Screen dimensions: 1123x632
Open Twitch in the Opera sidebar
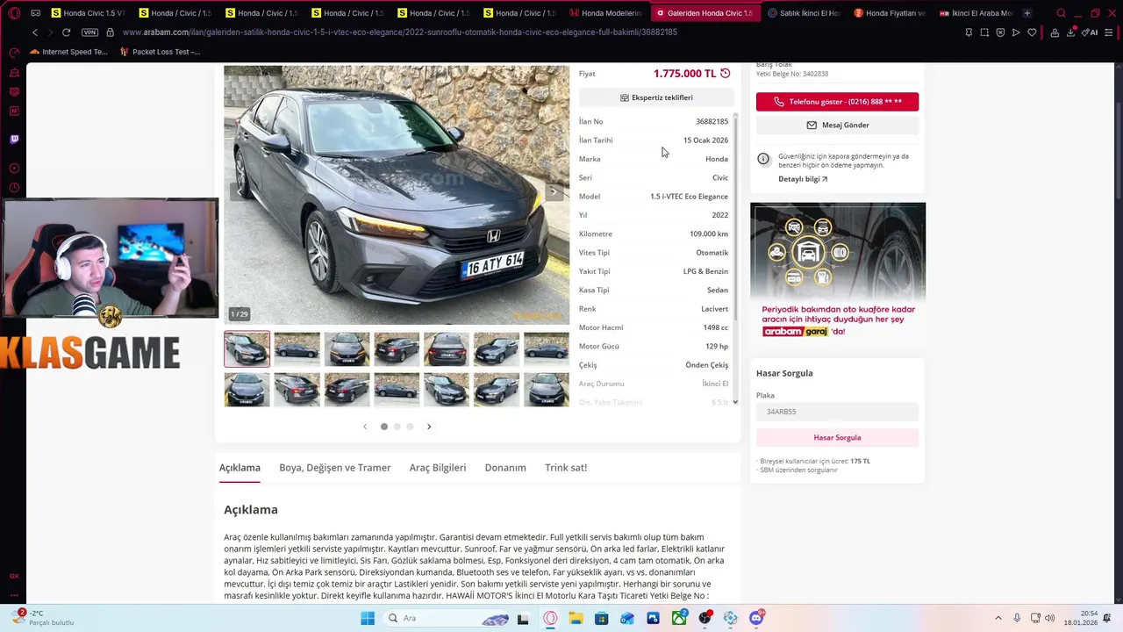(x=14, y=139)
